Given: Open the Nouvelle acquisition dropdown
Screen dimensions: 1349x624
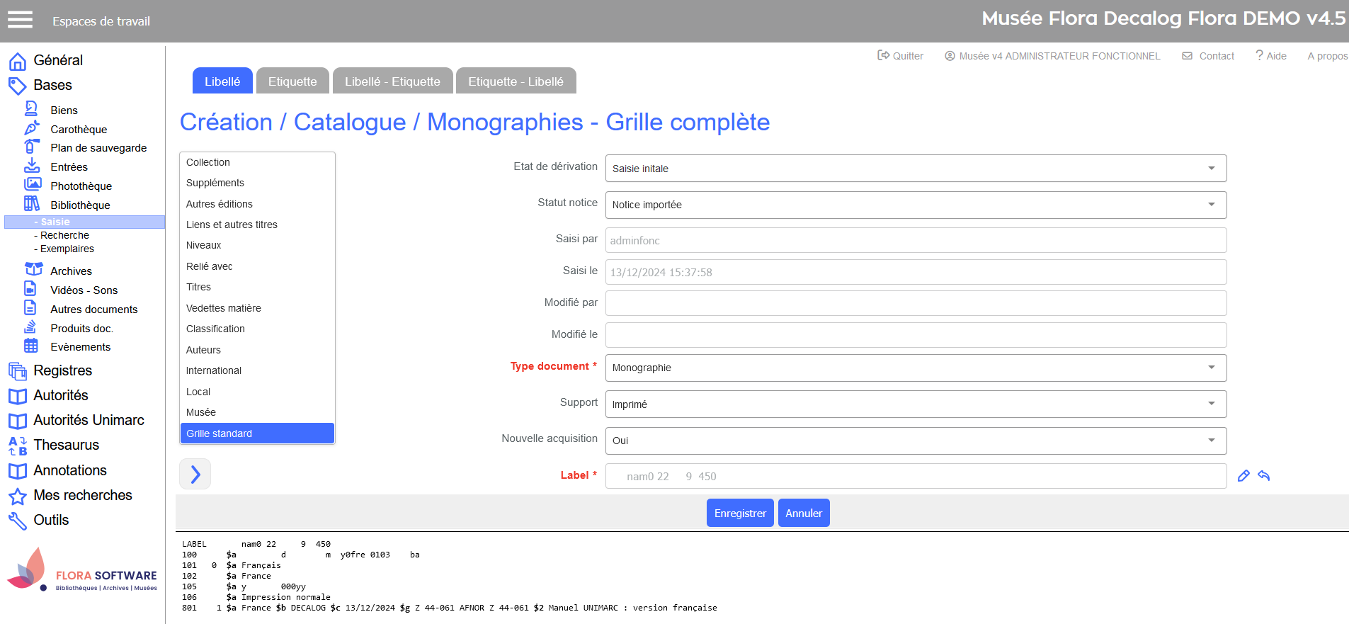Looking at the screenshot, I should (916, 441).
